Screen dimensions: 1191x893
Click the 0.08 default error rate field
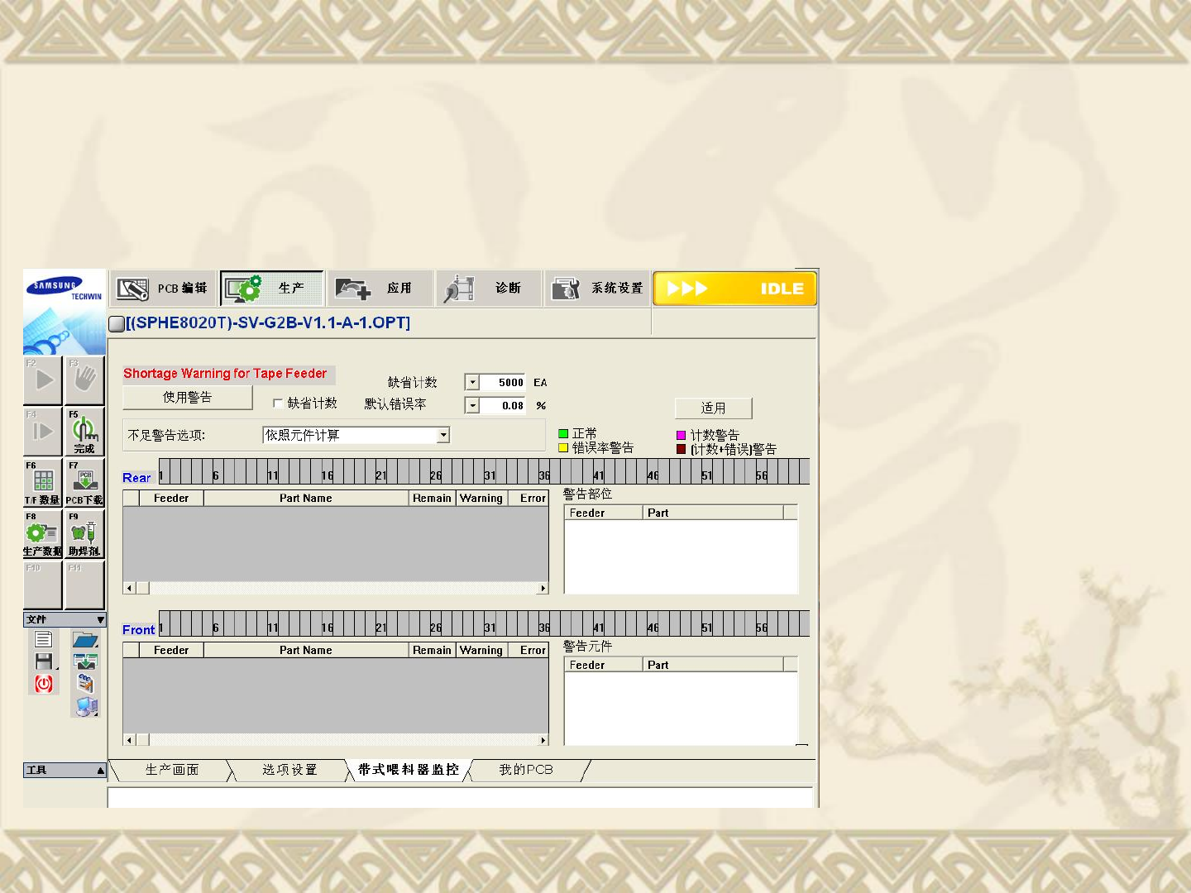(x=504, y=405)
